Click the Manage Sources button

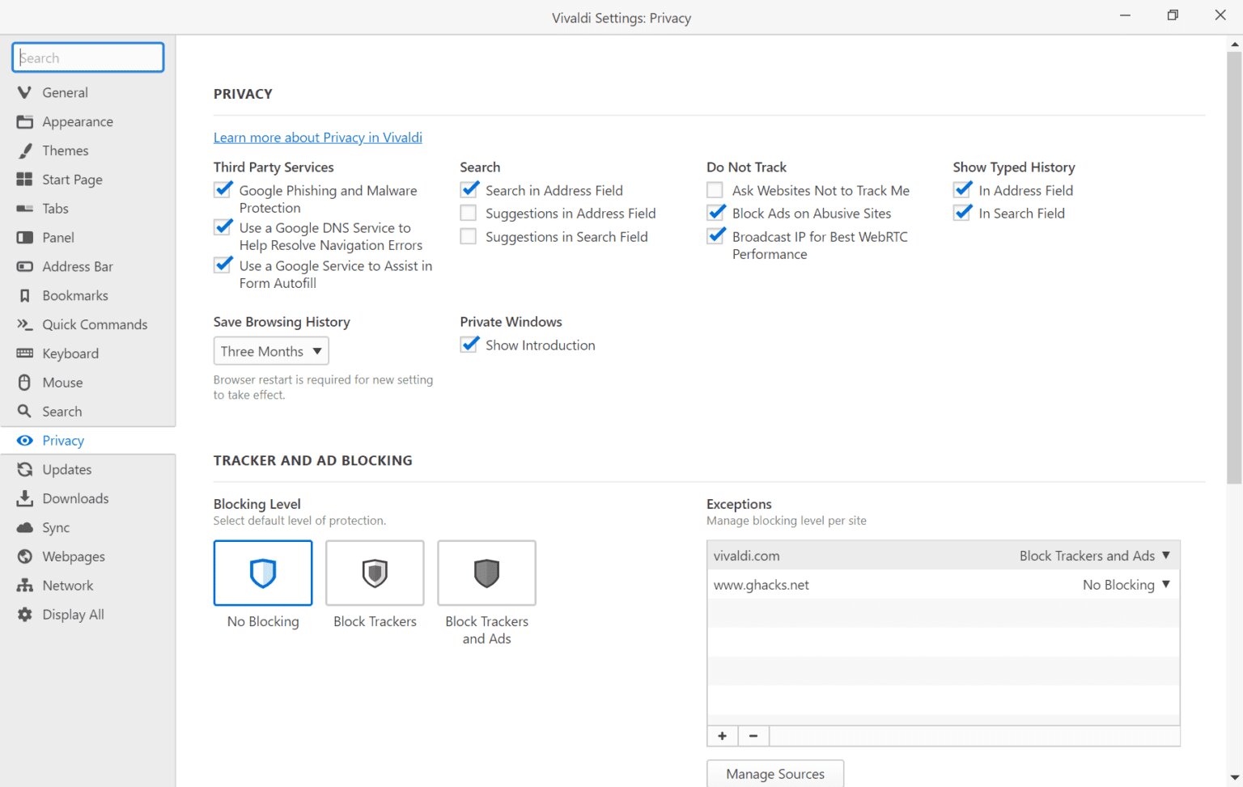pyautogui.click(x=775, y=774)
